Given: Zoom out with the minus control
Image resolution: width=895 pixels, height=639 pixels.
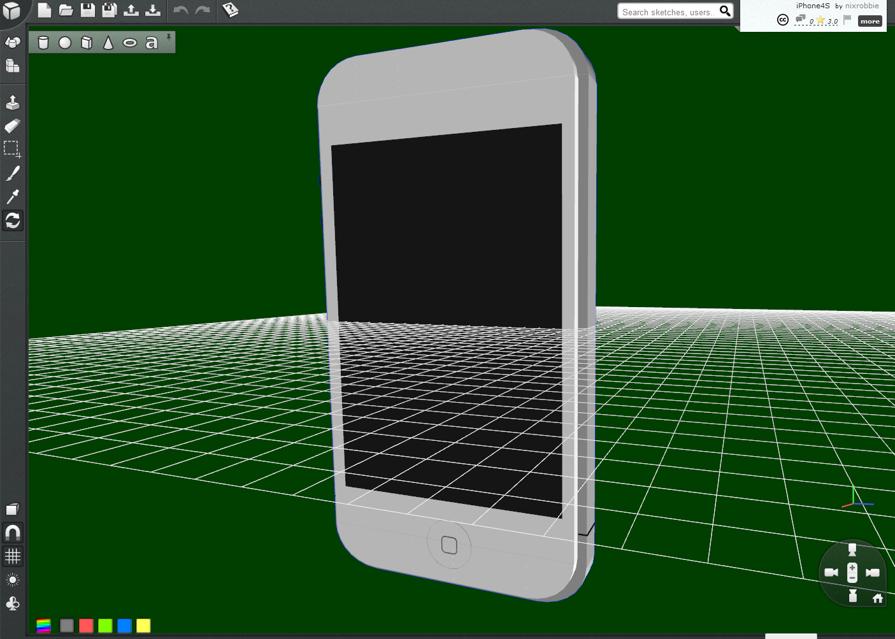Looking at the screenshot, I should coord(852,578).
